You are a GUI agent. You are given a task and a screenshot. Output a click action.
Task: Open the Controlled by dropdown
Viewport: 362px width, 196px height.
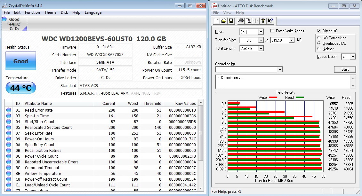279,69
